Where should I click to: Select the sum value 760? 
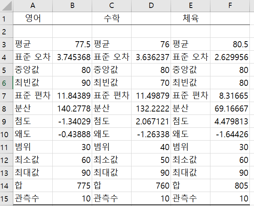[x=151, y=186]
